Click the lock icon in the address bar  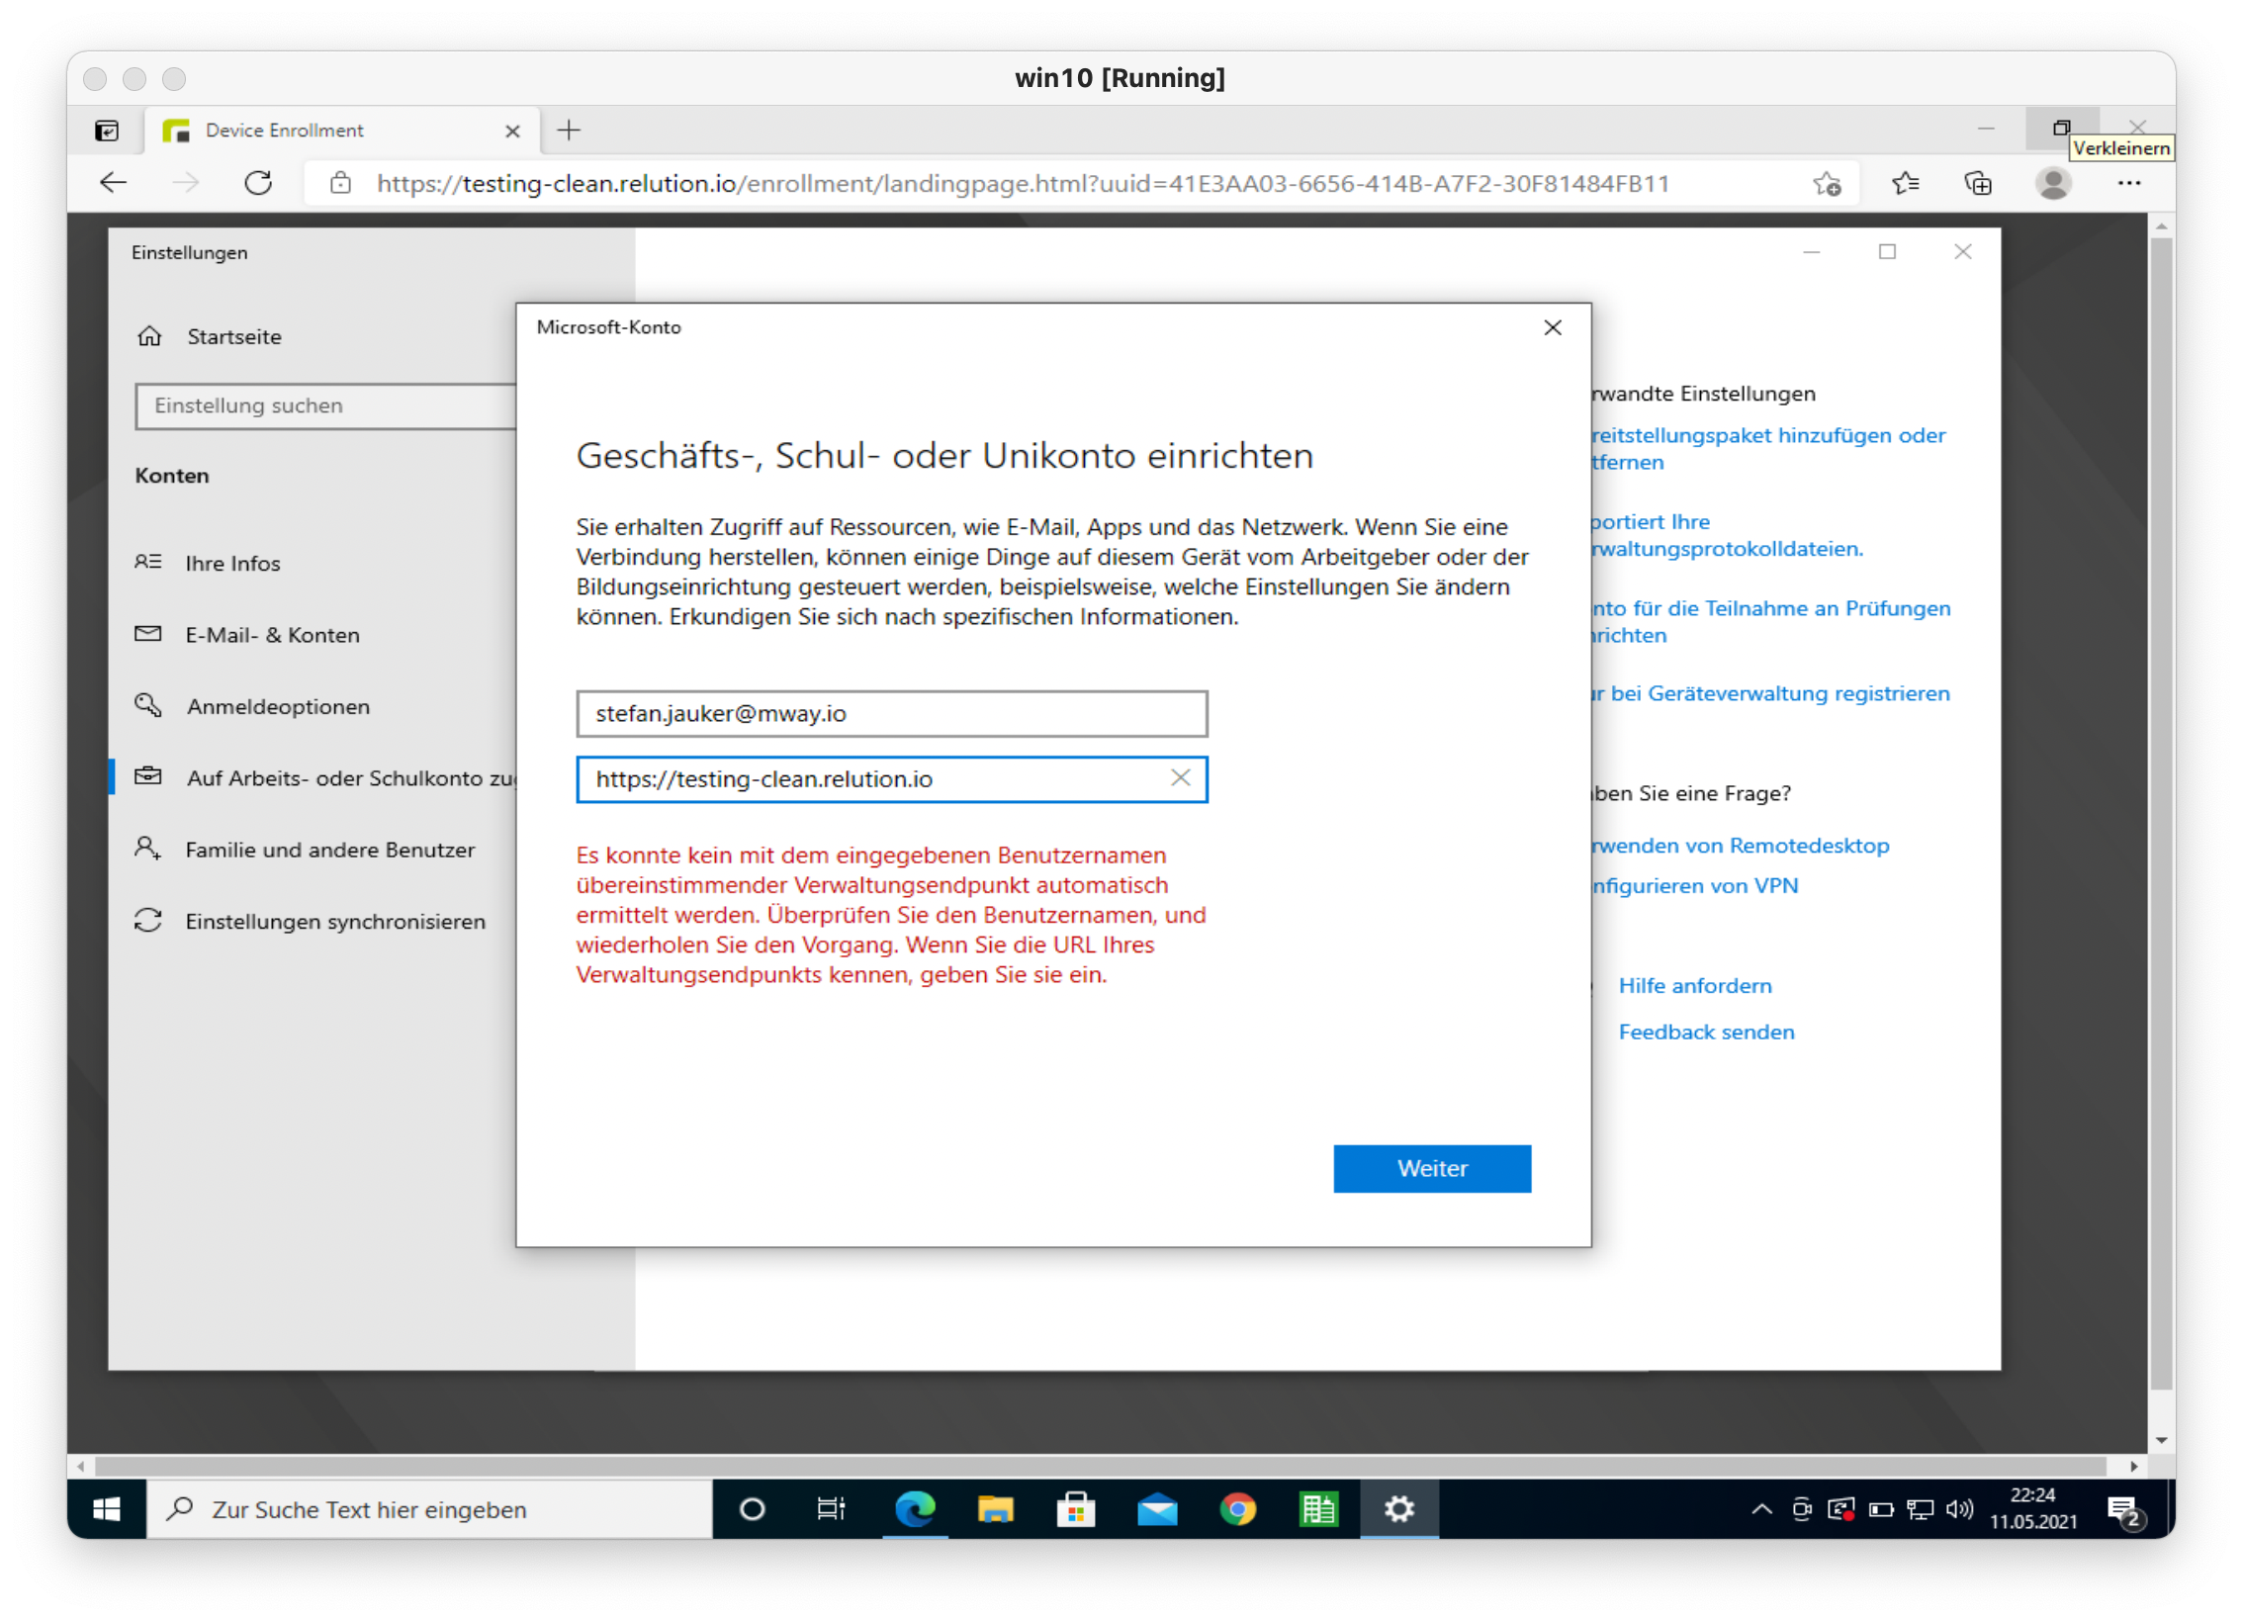(x=340, y=183)
